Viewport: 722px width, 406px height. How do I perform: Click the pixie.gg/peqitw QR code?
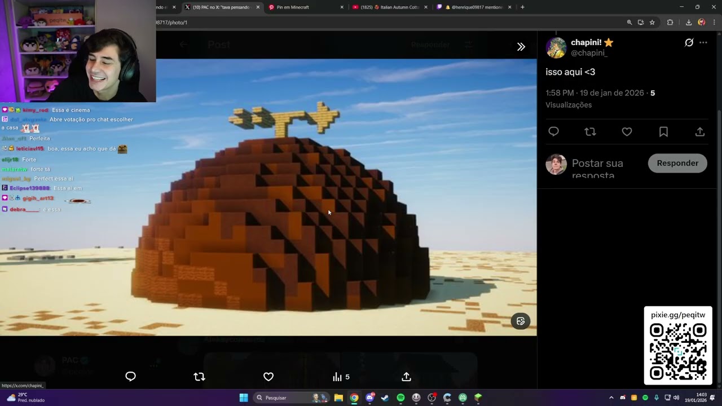pyautogui.click(x=678, y=351)
